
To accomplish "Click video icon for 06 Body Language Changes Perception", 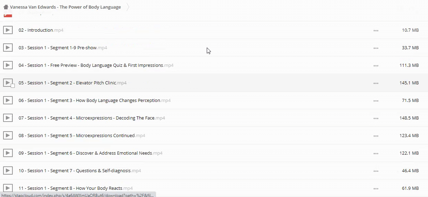I will (x=8, y=100).
